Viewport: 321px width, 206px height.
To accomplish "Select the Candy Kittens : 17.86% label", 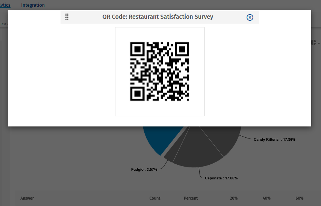I will pos(274,139).
